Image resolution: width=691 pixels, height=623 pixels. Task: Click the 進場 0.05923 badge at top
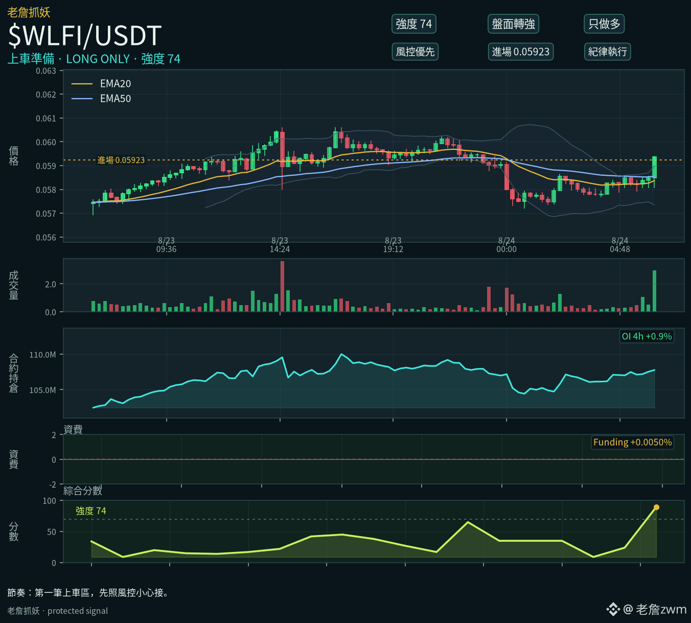pos(520,52)
